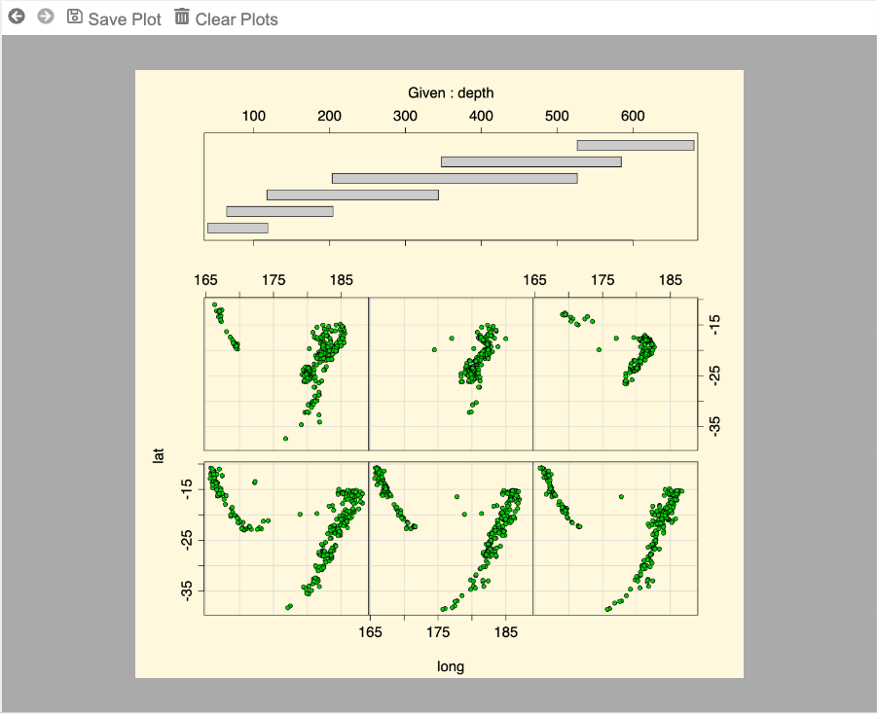The image size is (877, 714).
Task: Select the top-middle scatter panel
Action: 451,374
